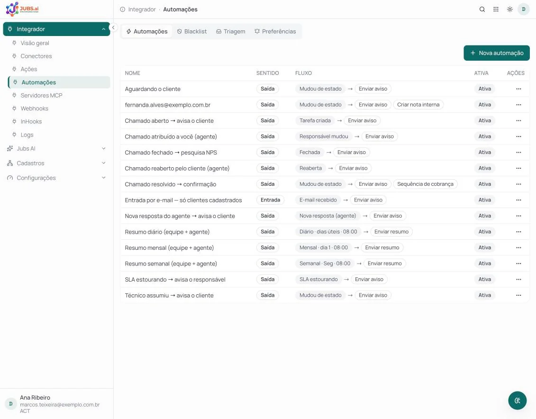Collapse the Integrador sidebar section

coord(56,29)
